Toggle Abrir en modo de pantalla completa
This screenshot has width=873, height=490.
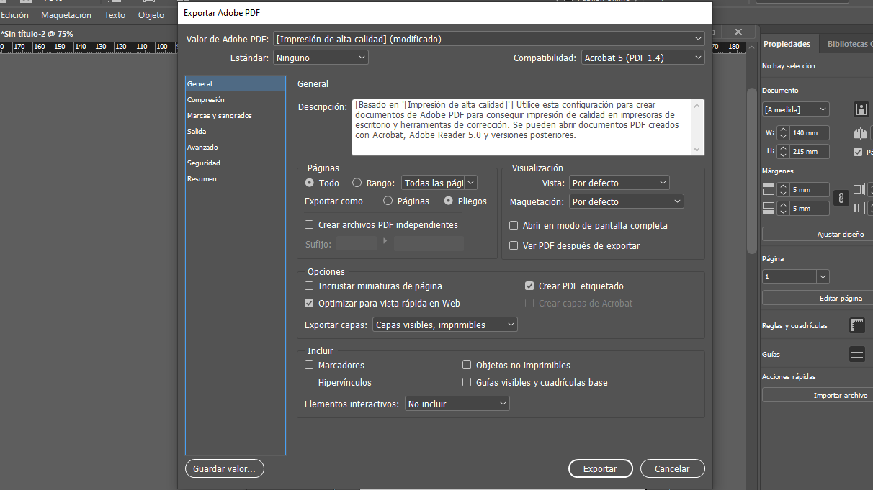[x=514, y=226]
